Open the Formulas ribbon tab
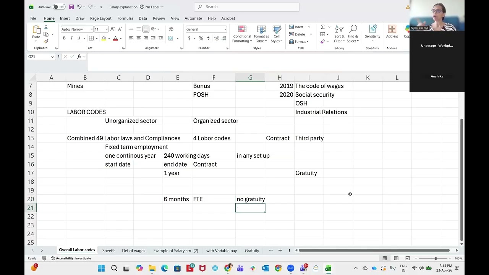This screenshot has height=275, width=489. pos(125,18)
